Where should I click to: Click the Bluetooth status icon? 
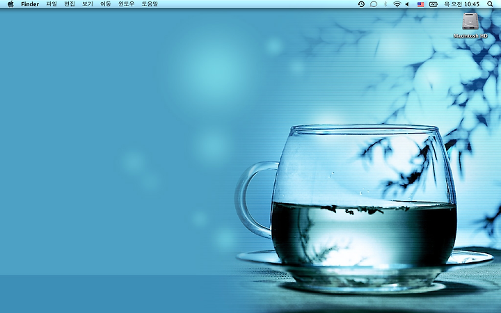(x=385, y=4)
